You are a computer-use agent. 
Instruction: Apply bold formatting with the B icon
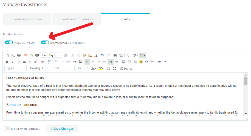[7, 62]
